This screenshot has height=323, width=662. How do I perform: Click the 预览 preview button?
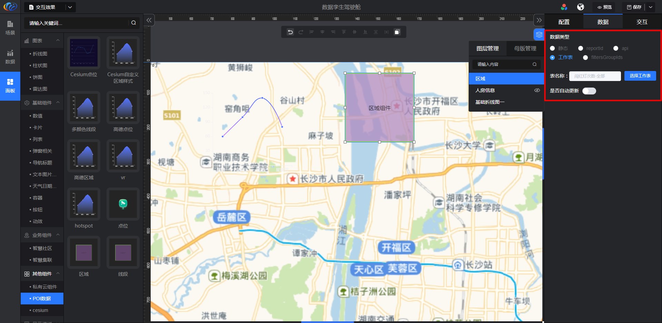pyautogui.click(x=605, y=7)
